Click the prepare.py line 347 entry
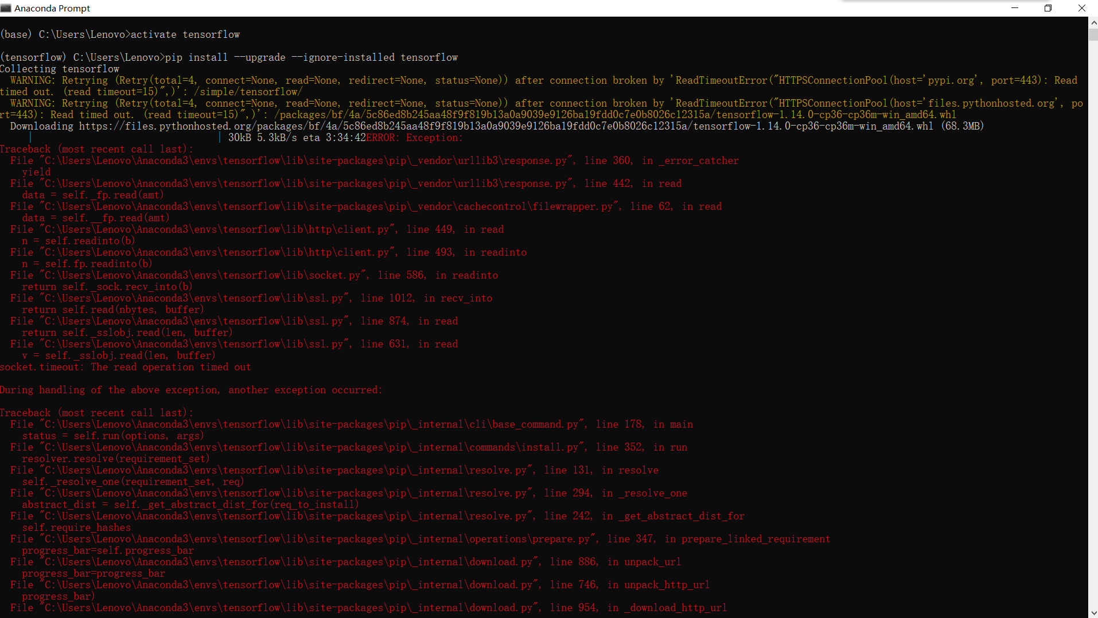This screenshot has width=1098, height=618. point(420,539)
